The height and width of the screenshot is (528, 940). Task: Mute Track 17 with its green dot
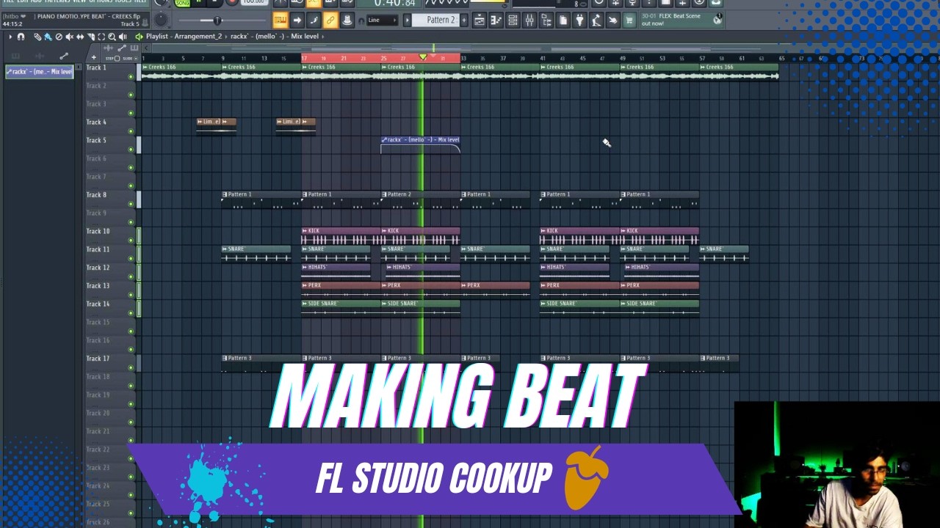click(131, 367)
